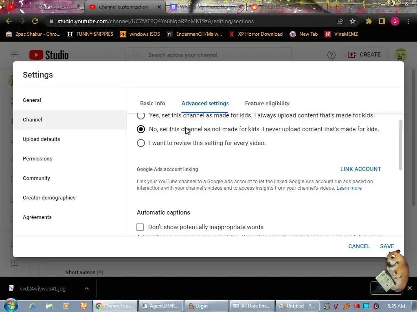Image resolution: width=417 pixels, height=312 pixels.
Task: Click the address bar URL
Action: 156,21
